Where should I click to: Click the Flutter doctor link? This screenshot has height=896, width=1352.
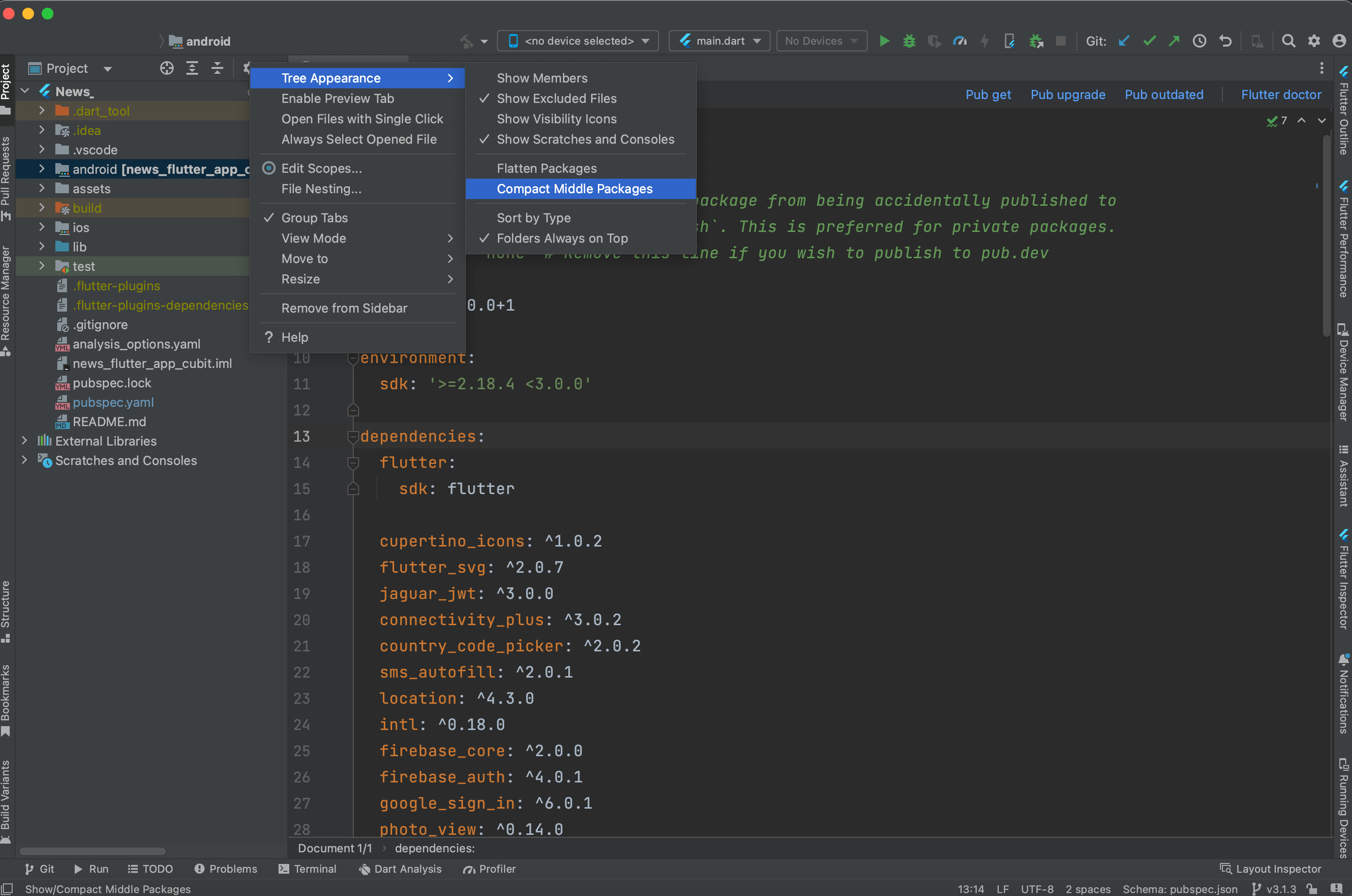1281,94
